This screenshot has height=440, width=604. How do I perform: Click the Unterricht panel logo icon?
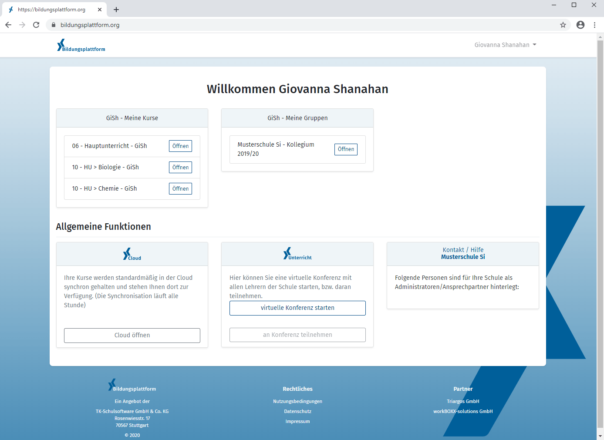pos(297,253)
